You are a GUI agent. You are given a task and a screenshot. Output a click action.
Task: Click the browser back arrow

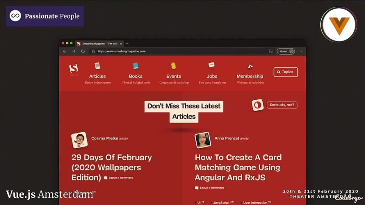click(x=65, y=51)
